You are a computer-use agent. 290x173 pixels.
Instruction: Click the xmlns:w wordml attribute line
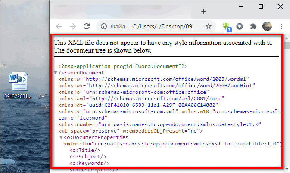(153, 79)
